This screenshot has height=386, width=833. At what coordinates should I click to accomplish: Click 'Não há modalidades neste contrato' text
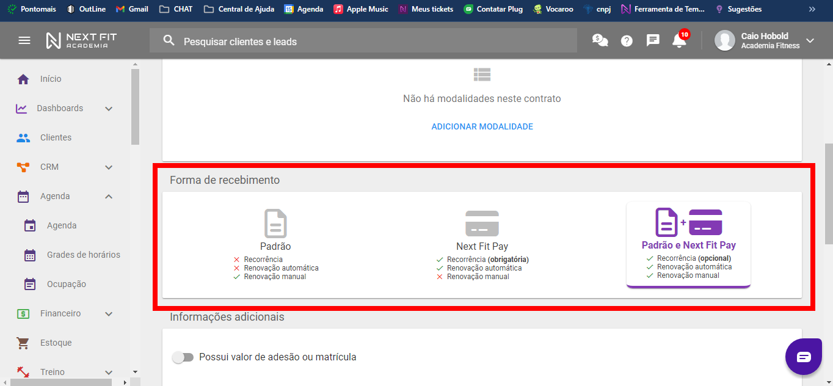click(x=482, y=98)
